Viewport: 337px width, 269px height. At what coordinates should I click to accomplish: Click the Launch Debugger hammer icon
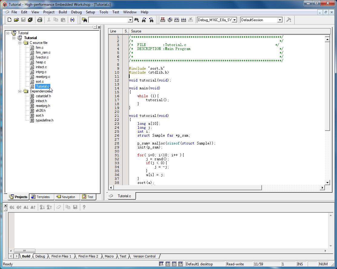coord(289,20)
